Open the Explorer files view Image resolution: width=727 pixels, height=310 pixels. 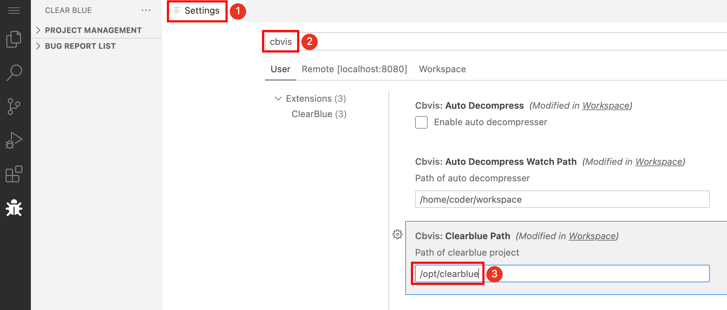coord(14,39)
